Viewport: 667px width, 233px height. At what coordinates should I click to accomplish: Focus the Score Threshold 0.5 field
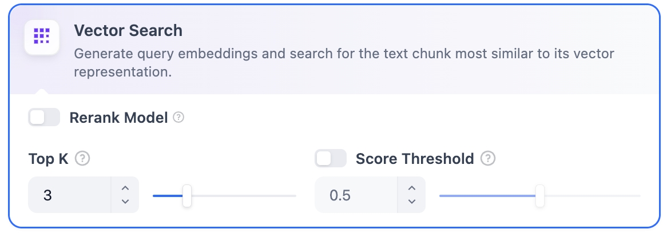point(355,195)
